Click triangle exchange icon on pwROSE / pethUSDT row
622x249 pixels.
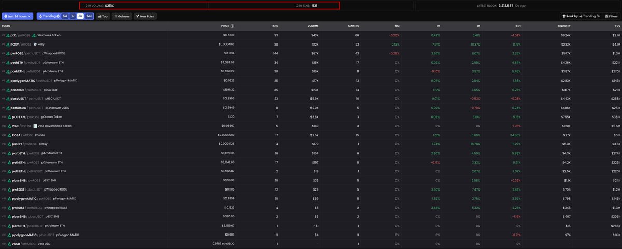(x=8, y=53)
